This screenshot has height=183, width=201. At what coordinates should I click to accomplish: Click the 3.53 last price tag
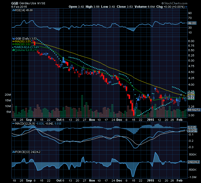tap(191, 98)
